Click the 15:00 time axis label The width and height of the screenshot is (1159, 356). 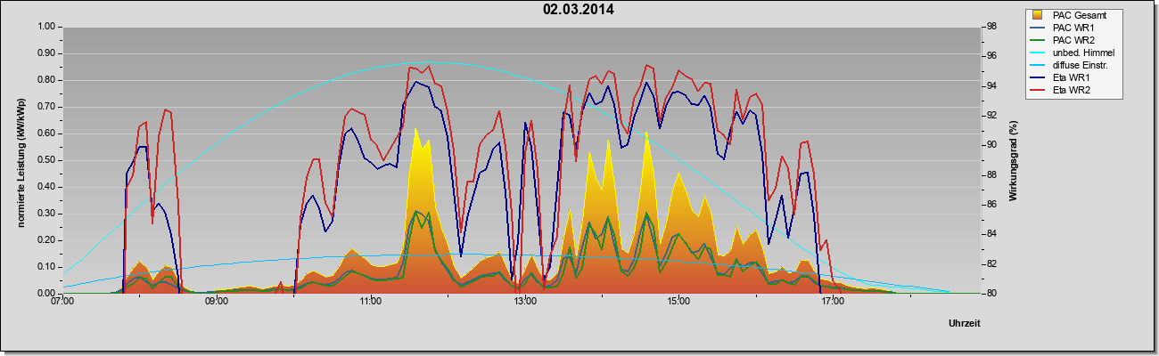678,303
